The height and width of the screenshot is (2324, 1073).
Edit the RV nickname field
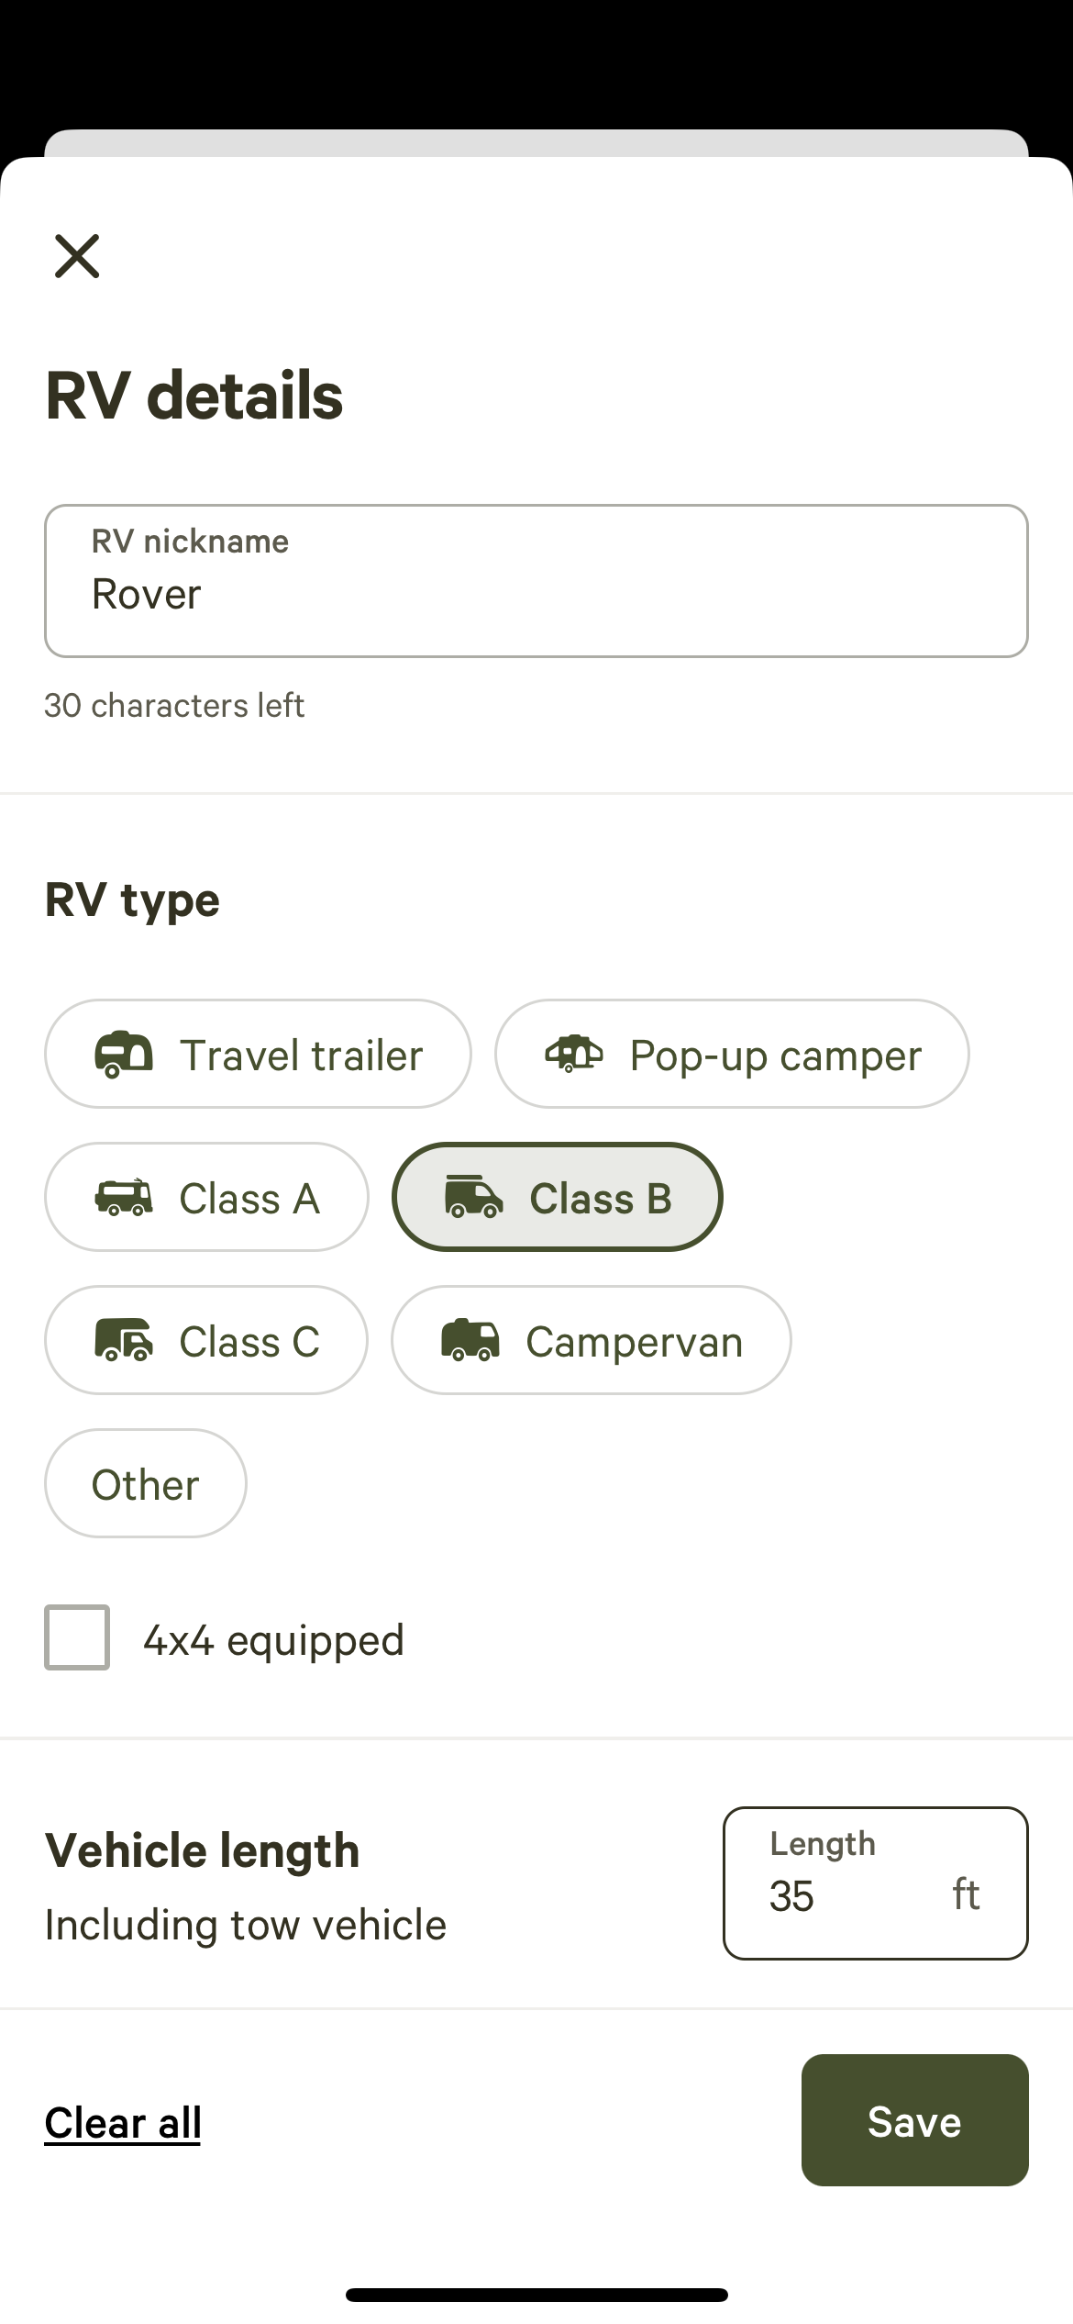(536, 581)
